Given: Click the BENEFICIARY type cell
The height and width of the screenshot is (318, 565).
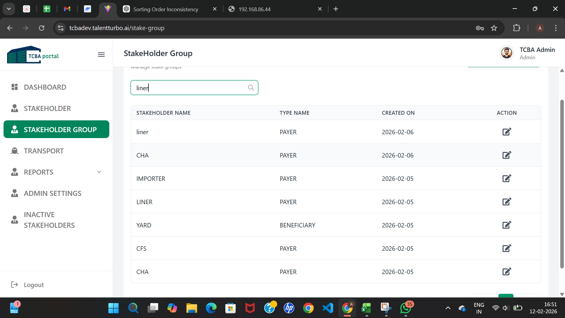Looking at the screenshot, I should click(298, 225).
